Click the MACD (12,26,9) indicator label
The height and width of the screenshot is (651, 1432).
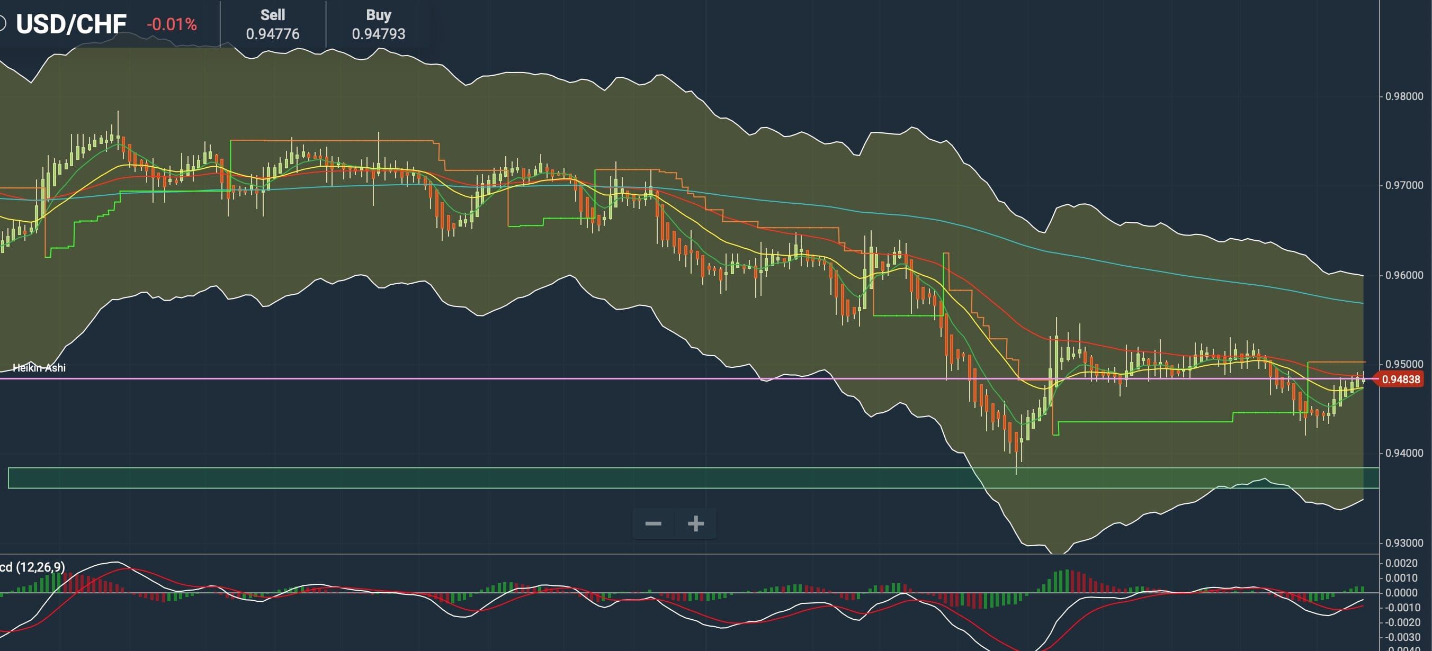(32, 566)
